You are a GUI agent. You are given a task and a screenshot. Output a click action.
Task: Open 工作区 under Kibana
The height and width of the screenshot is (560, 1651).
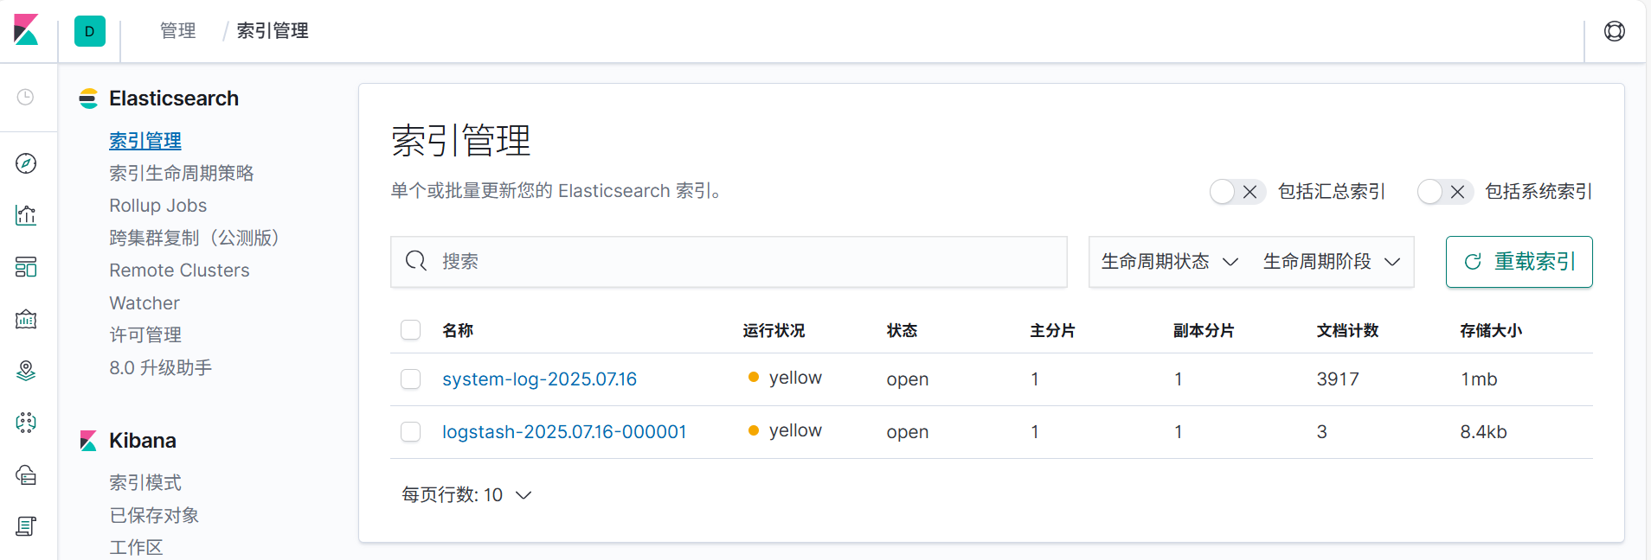pyautogui.click(x=136, y=547)
